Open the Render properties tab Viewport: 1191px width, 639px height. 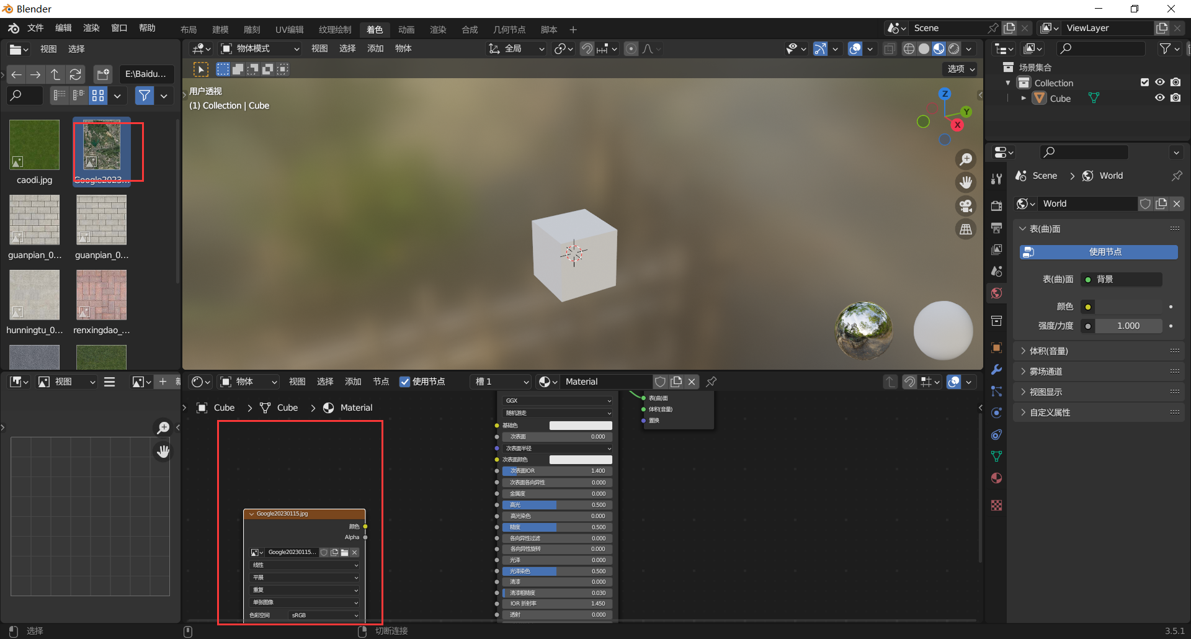tap(996, 205)
